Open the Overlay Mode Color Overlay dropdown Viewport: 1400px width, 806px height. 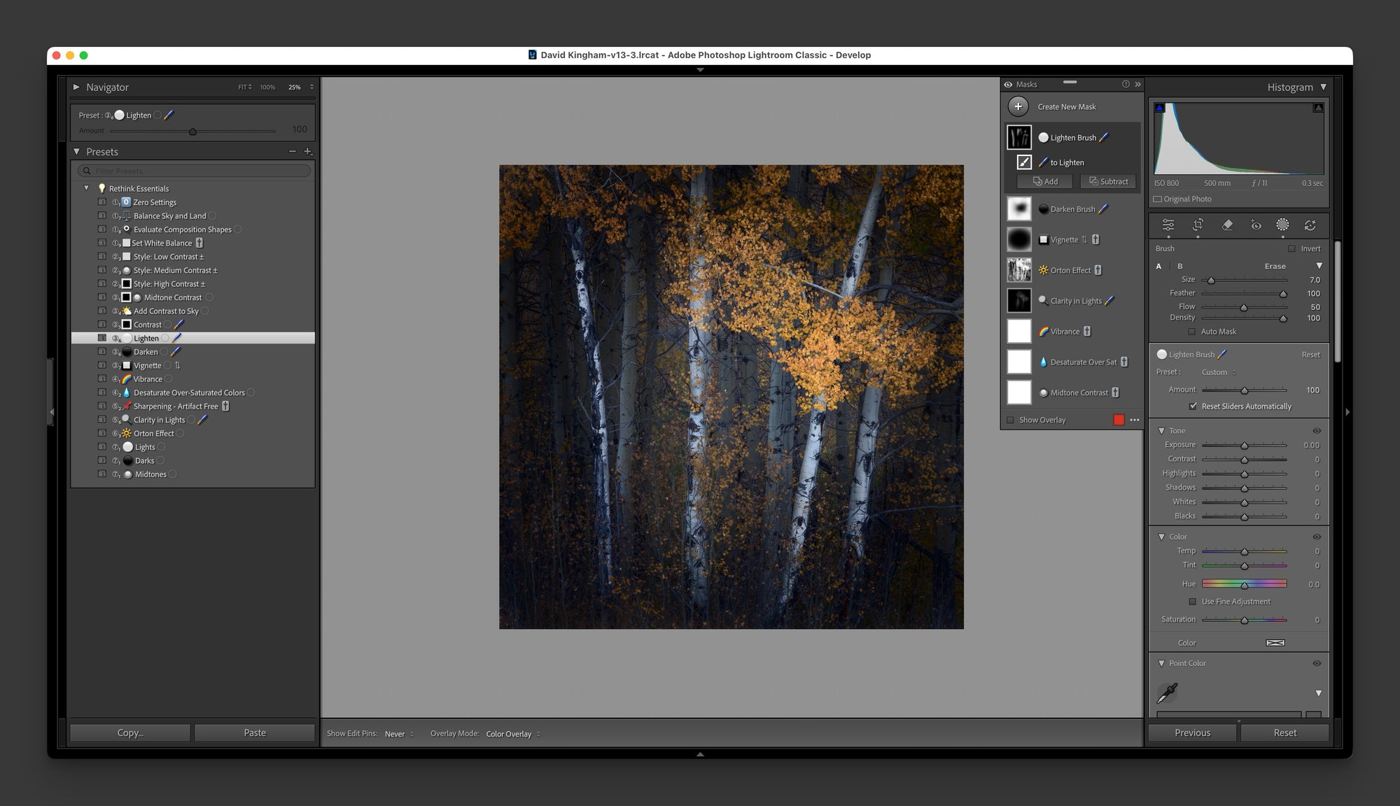(x=513, y=734)
